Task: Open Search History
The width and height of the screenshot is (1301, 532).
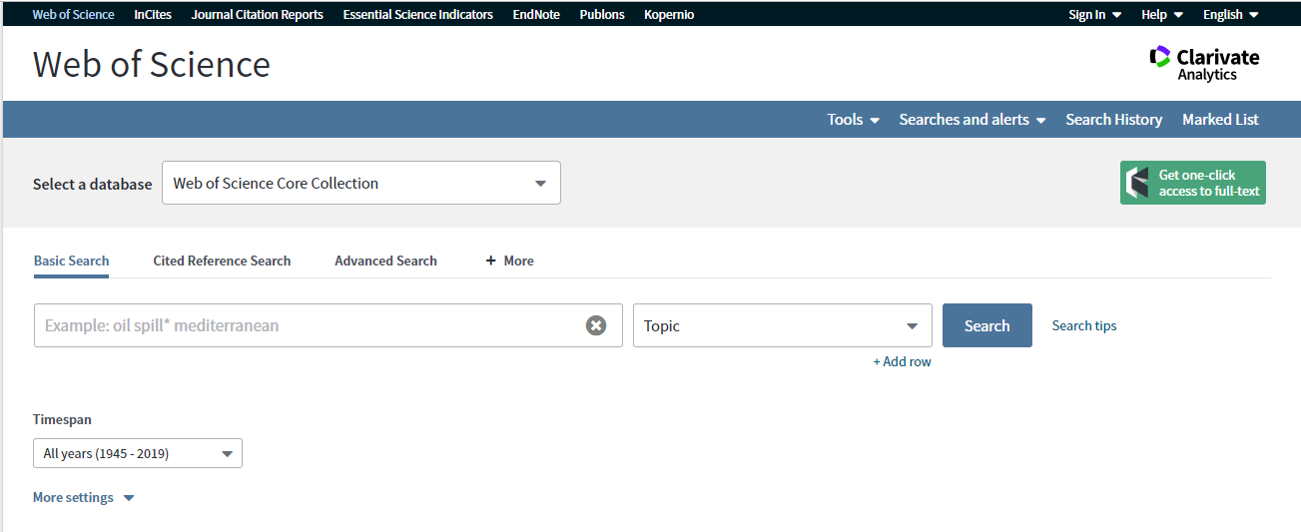Action: 1113,120
